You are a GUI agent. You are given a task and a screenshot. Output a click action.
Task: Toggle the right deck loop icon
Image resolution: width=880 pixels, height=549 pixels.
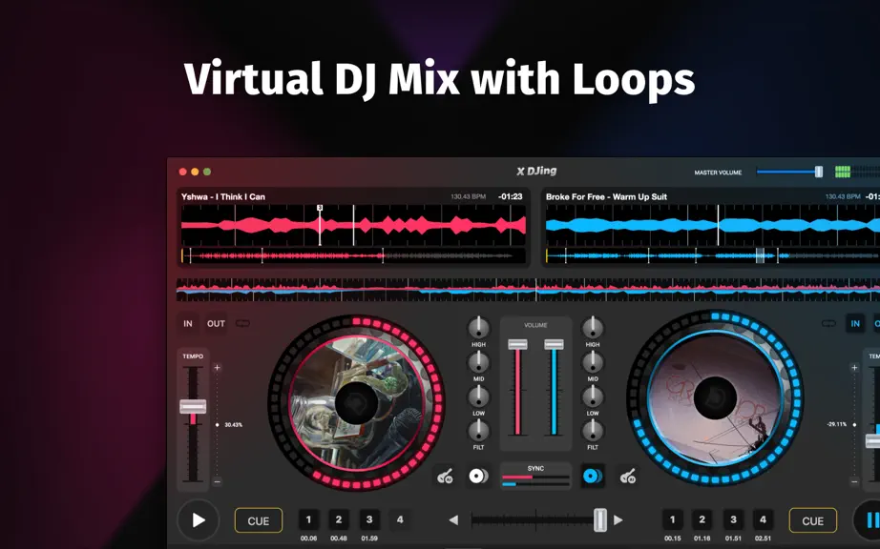(x=828, y=323)
